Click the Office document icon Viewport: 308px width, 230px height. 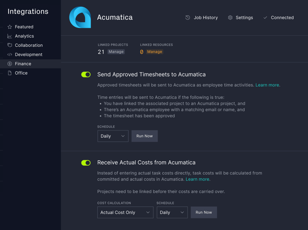[10, 73]
